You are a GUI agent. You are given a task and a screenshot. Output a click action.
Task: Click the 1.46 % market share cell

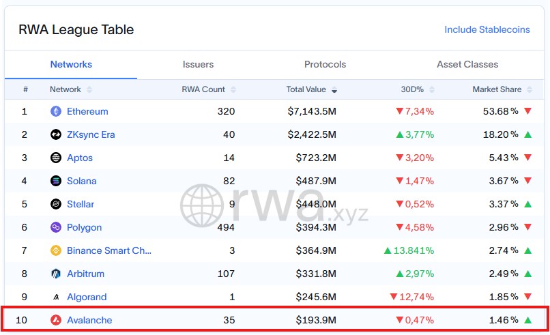pos(504,320)
